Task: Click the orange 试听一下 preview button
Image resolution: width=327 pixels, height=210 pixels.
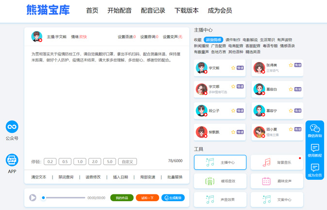Action: [147, 198]
